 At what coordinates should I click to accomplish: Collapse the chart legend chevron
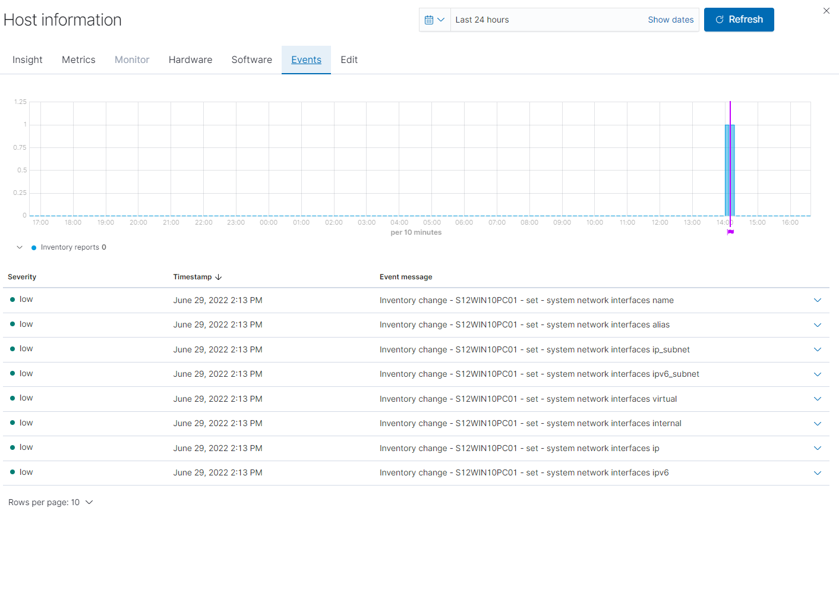click(x=20, y=247)
